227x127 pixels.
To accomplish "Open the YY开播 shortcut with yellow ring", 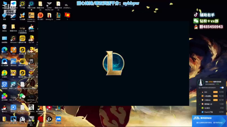I will point(22,4).
